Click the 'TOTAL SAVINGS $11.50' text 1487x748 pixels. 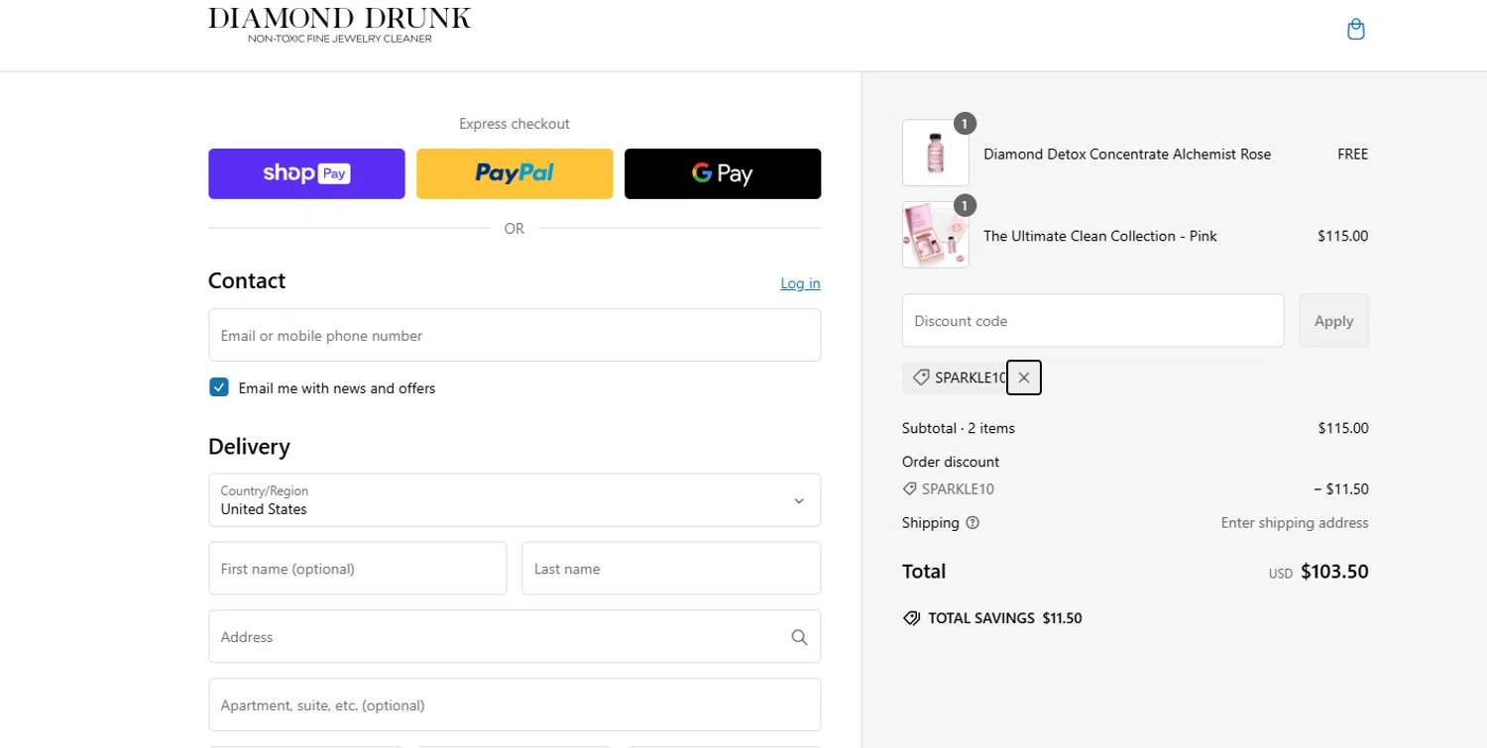click(1005, 618)
